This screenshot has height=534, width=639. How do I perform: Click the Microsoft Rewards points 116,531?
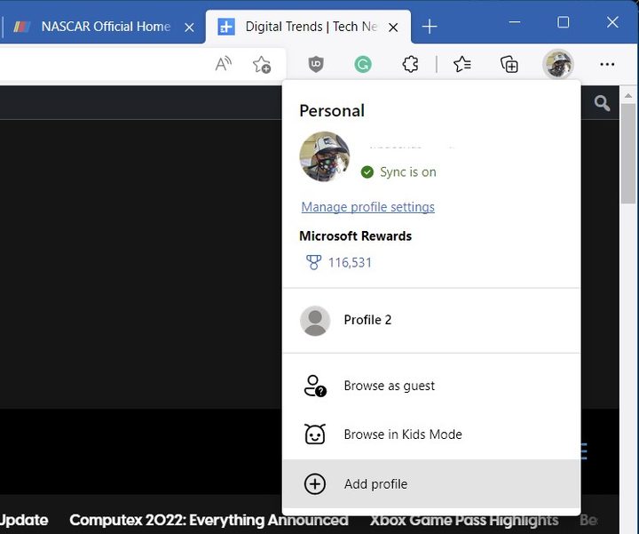coord(350,262)
